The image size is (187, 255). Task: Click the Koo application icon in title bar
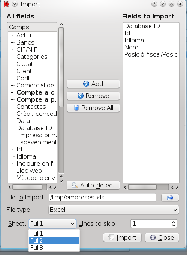tap(6, 4)
